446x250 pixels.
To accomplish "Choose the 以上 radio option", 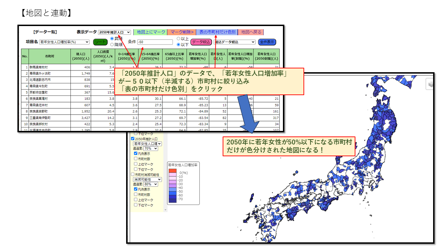I will click(x=179, y=39).
